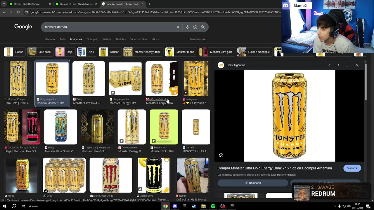Search inside image with Lens icon

pos(221,155)
